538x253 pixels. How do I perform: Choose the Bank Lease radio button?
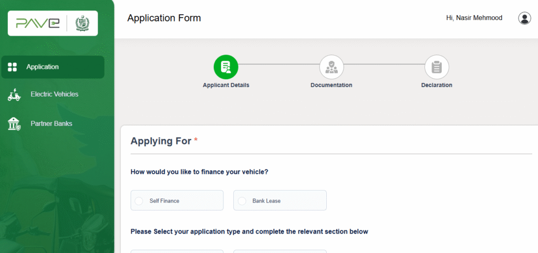tap(242, 201)
